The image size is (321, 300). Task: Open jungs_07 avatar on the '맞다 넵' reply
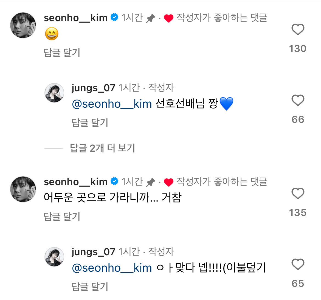click(54, 257)
